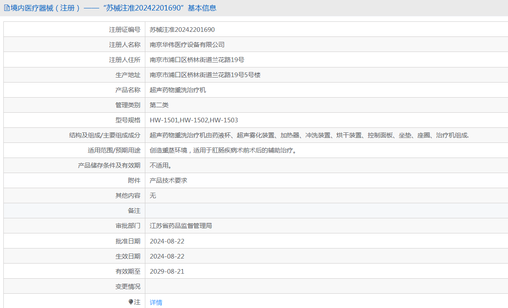The image size is (508, 308).
Task: Select other content value 无
Action: [x=153, y=196]
